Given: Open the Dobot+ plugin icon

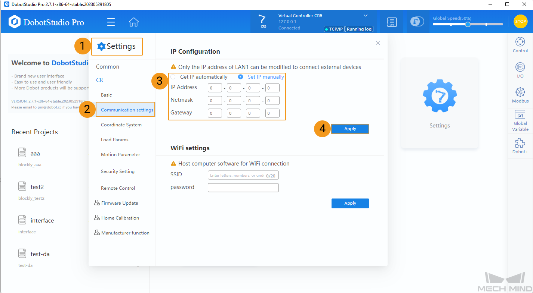Looking at the screenshot, I should tap(520, 146).
